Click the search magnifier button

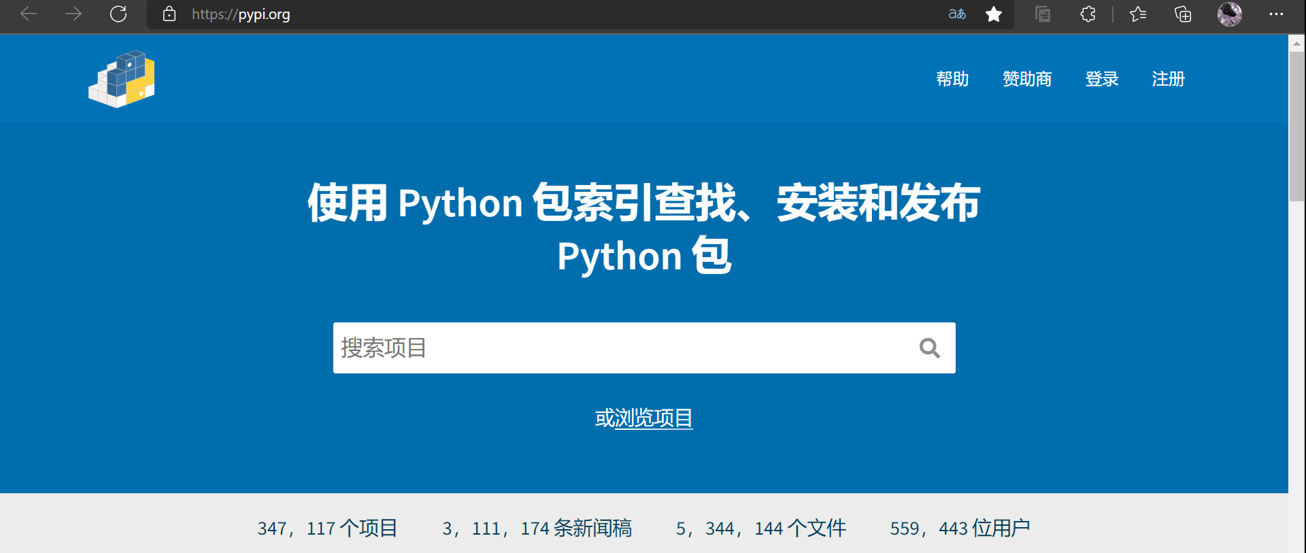pos(929,348)
